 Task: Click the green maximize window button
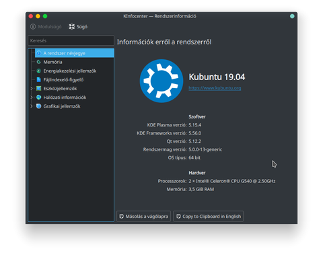pyautogui.click(x=45, y=16)
